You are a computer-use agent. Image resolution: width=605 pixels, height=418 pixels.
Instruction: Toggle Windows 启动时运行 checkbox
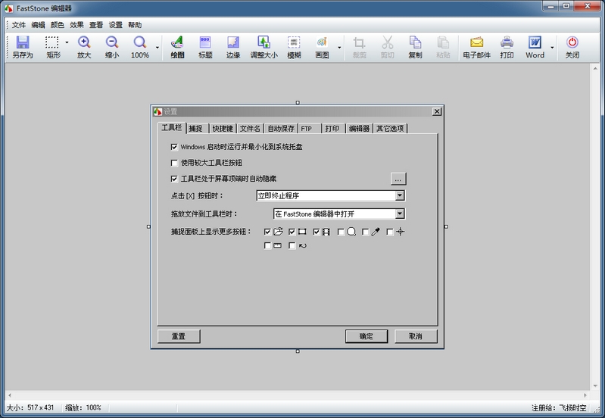[x=175, y=147]
